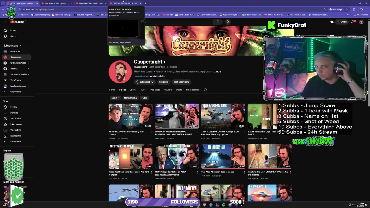The image size is (370, 208).
Task: Switch to the channel Live tab
Action: [x=143, y=90]
